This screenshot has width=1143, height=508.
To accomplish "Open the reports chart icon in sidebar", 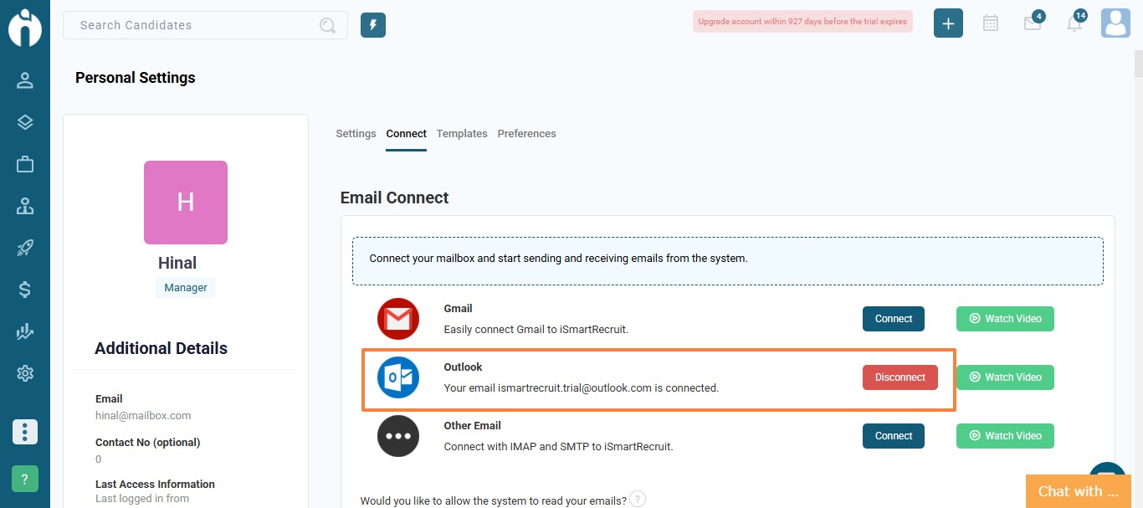I will (x=25, y=331).
